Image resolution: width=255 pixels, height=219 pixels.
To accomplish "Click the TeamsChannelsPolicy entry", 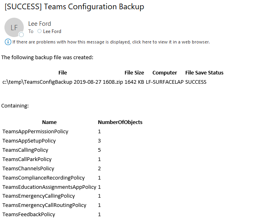I will coord(28,169).
